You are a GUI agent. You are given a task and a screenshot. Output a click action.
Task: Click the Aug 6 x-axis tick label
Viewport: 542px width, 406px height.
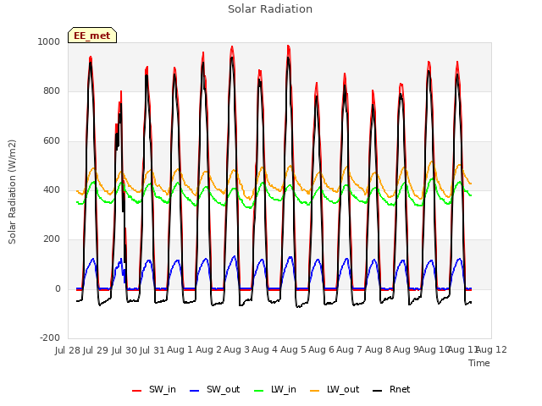click(x=321, y=350)
